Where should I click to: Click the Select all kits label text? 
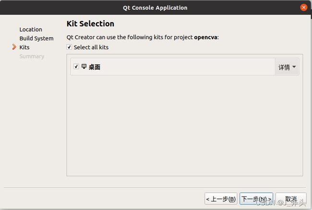click(x=91, y=47)
